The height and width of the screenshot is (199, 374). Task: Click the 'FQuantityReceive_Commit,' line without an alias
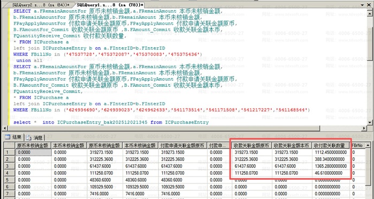pyautogui.click(x=48, y=91)
